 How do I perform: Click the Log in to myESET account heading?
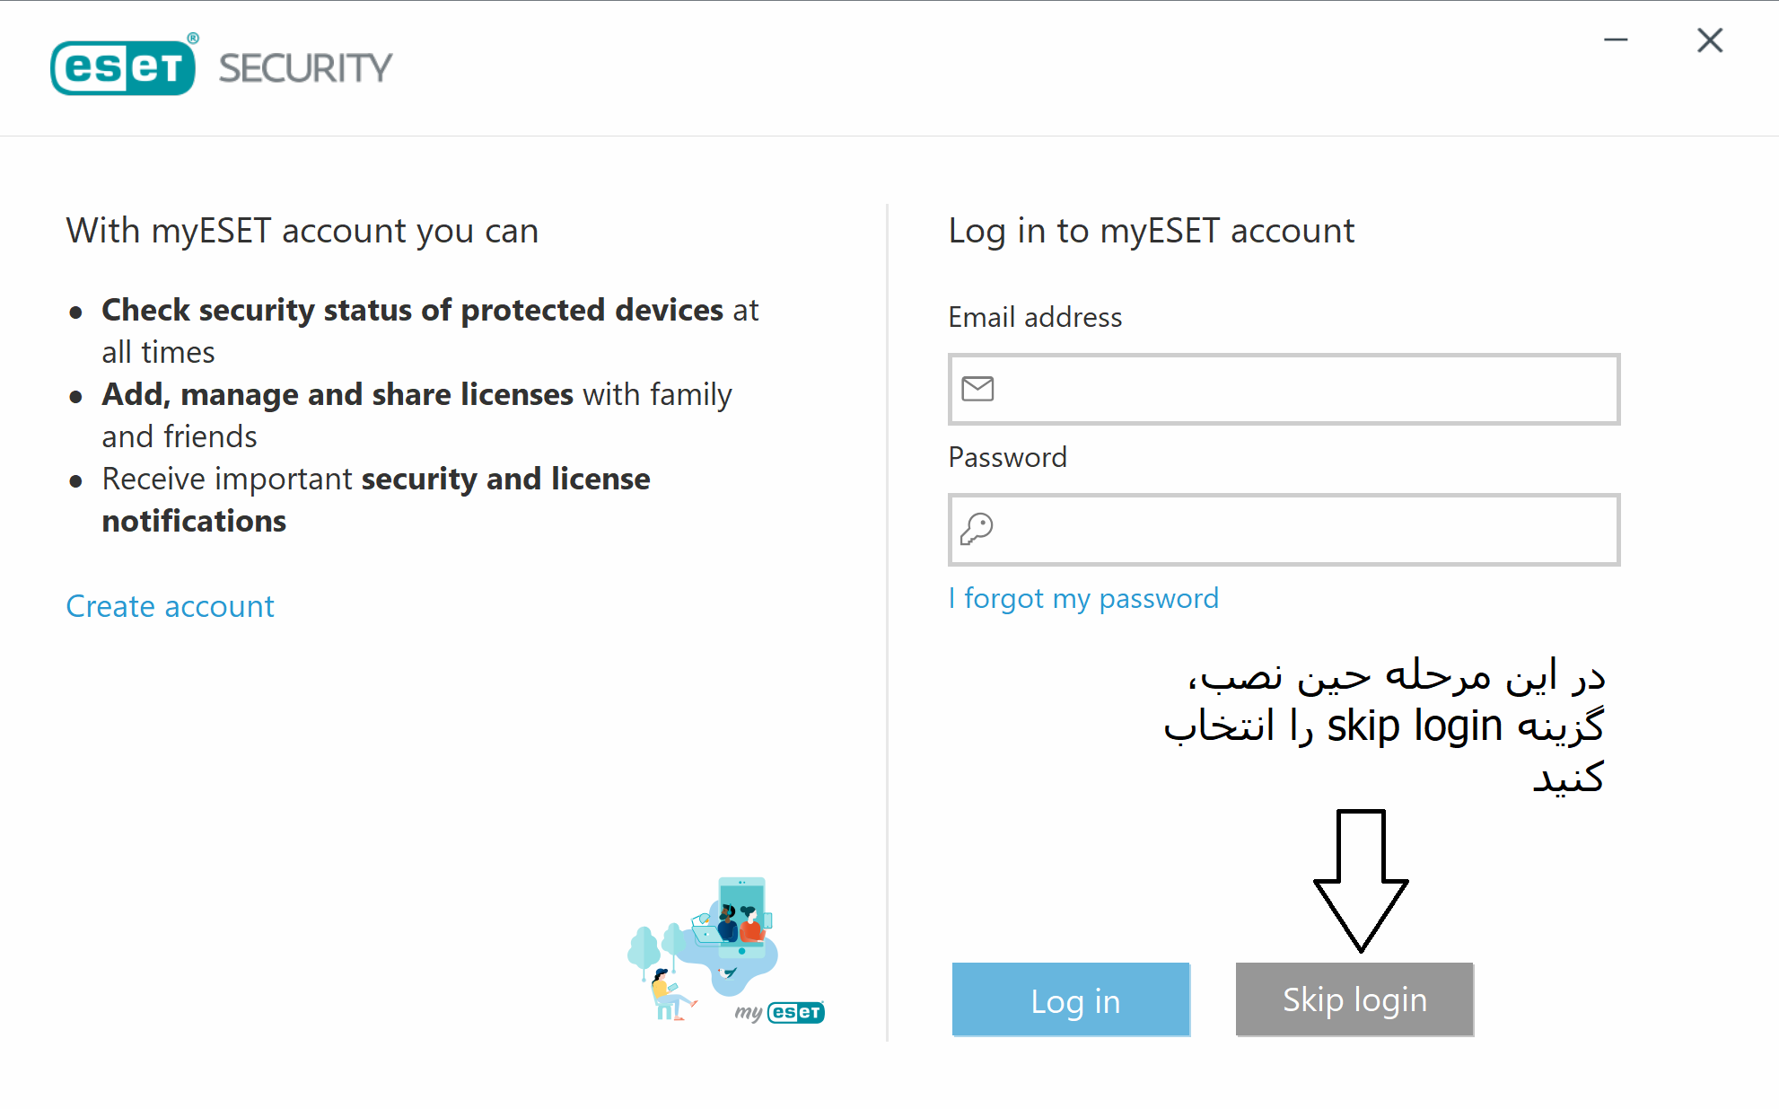click(1151, 231)
